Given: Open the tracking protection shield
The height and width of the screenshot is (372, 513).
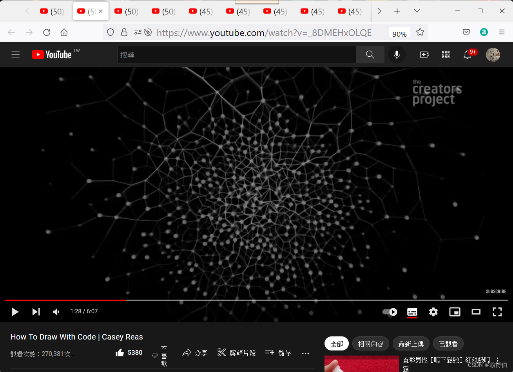Looking at the screenshot, I should pos(111,32).
